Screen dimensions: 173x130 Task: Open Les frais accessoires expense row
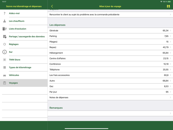[x=110, y=75]
